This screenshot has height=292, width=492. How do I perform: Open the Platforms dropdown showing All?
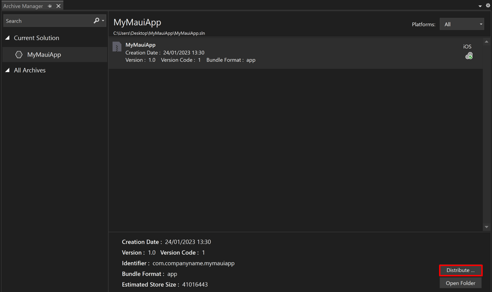tap(462, 24)
